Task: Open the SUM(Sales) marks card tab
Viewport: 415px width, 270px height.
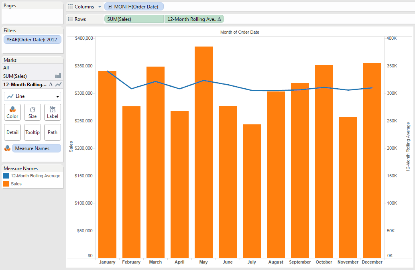Action: click(x=32, y=76)
